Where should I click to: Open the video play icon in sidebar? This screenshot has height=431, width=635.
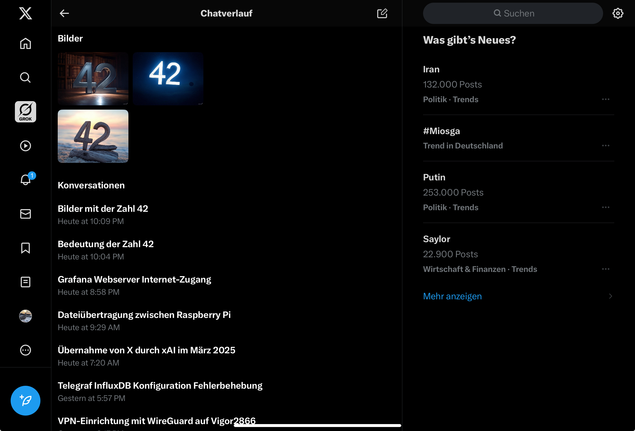[x=26, y=146]
